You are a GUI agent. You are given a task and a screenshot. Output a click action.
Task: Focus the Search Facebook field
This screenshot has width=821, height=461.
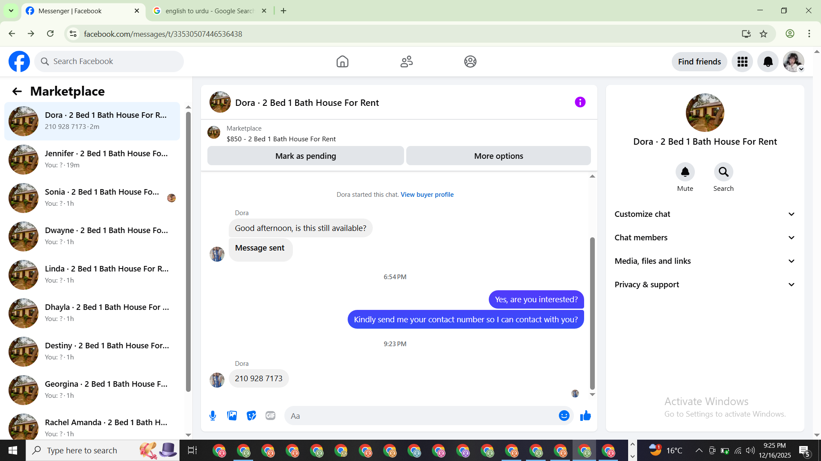click(x=109, y=61)
